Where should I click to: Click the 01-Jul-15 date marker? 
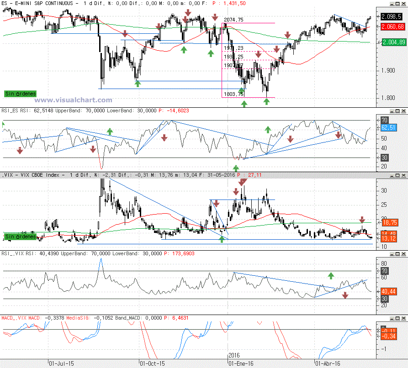[61, 363]
